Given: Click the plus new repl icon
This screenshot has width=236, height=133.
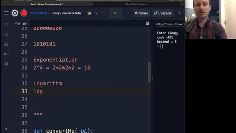Looking at the screenshot, I should [x=179, y=13].
